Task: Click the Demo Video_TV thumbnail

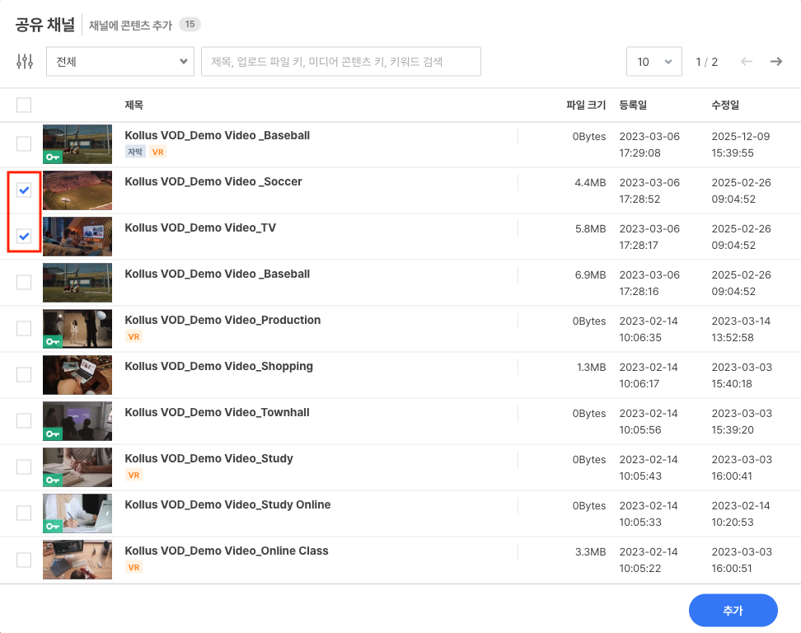Action: [x=77, y=237]
